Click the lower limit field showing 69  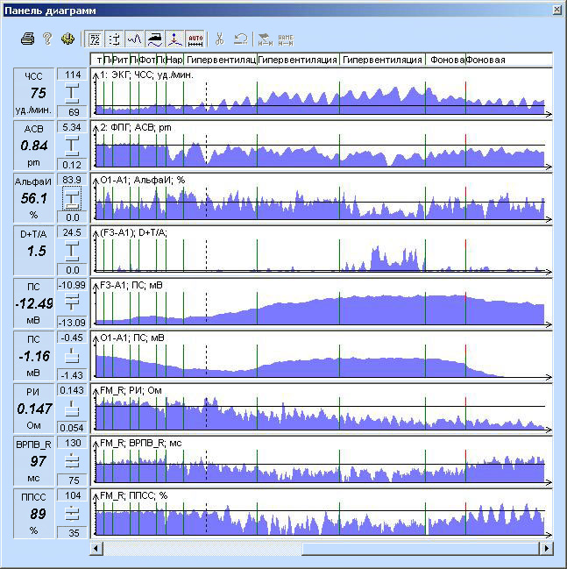(x=72, y=111)
